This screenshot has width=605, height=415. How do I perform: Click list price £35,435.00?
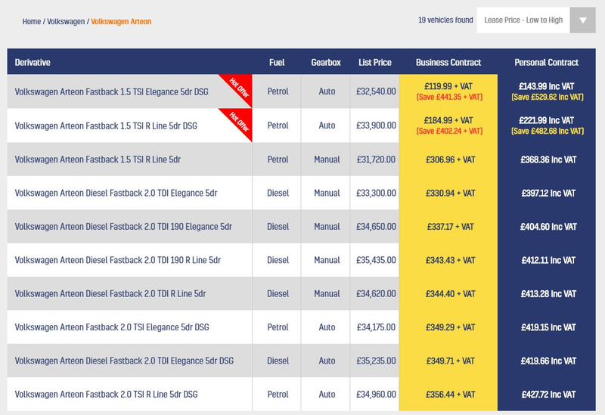[376, 260]
